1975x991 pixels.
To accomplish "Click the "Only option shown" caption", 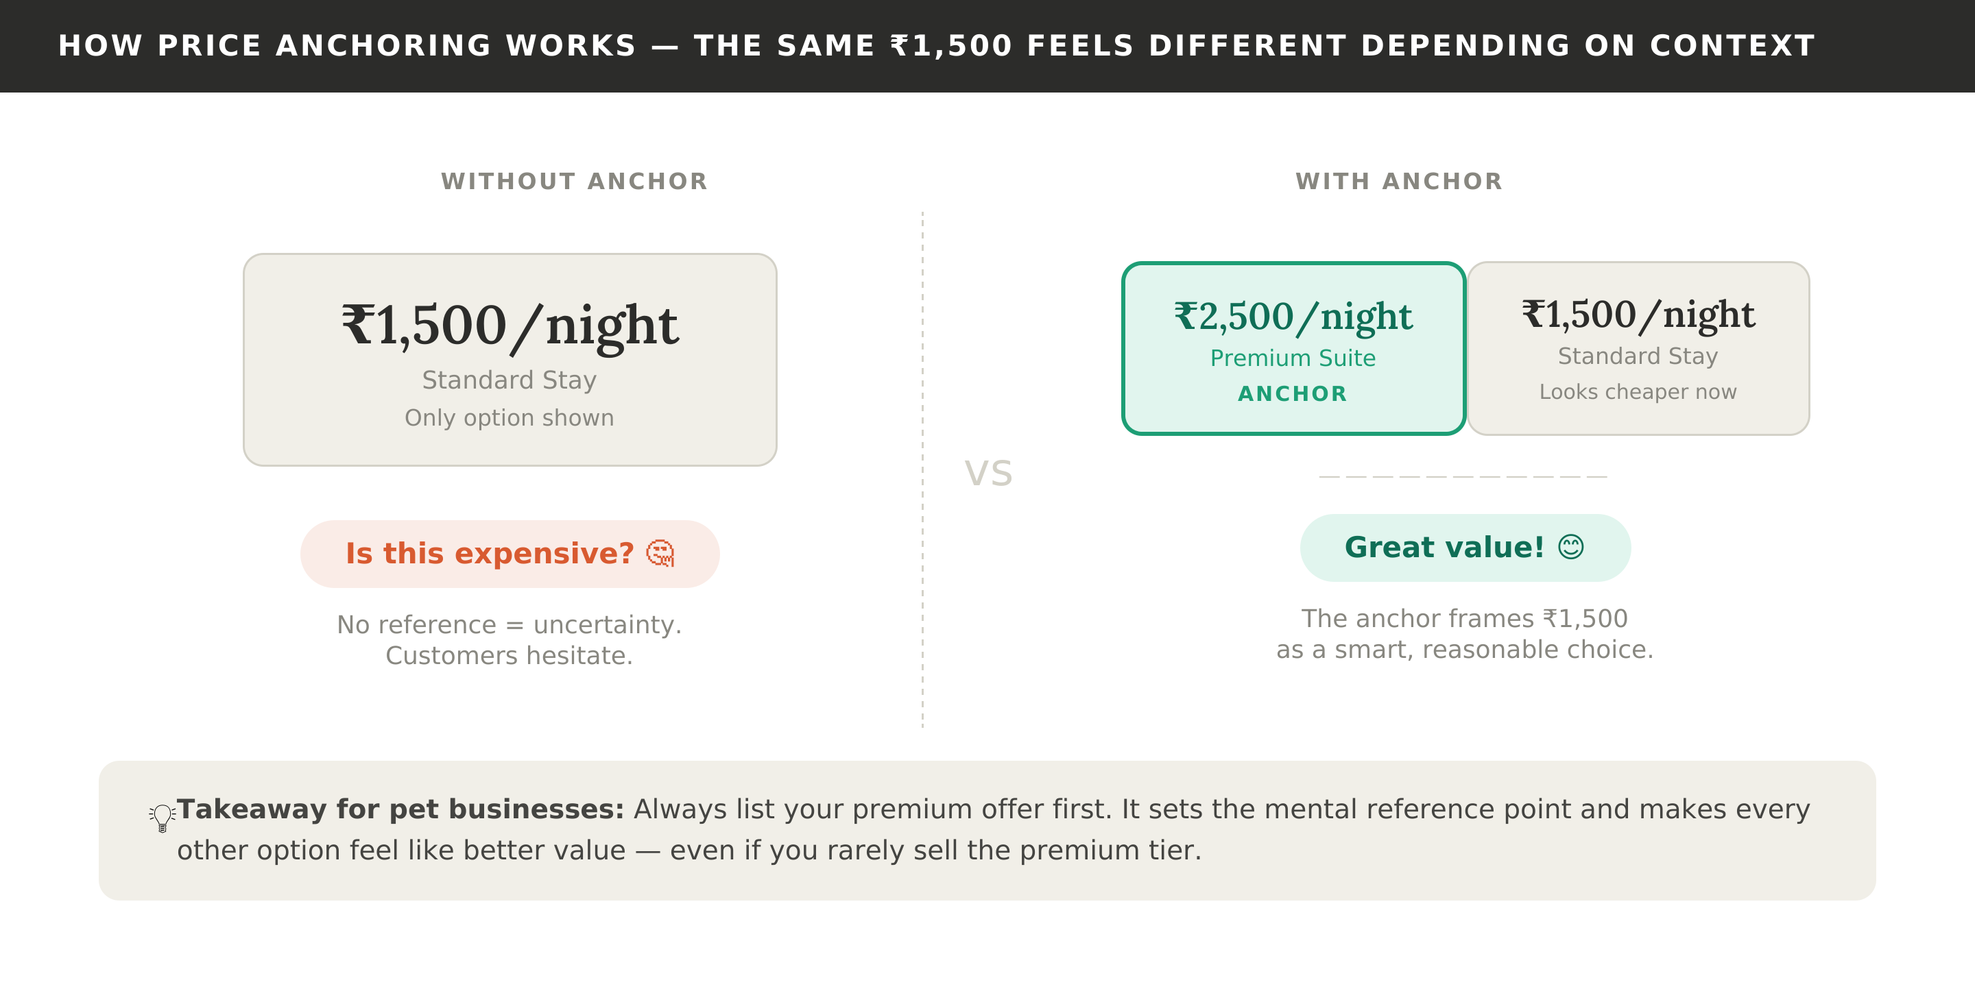I will (x=509, y=417).
